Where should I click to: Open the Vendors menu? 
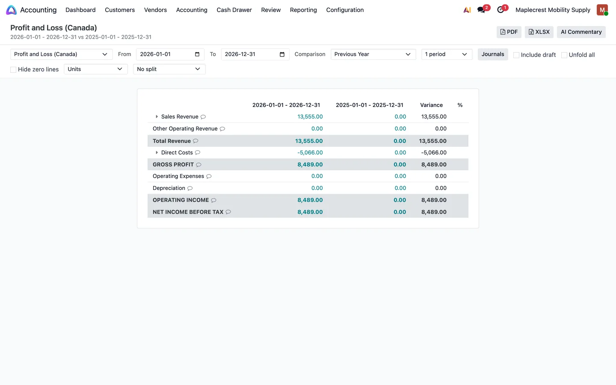coord(155,10)
